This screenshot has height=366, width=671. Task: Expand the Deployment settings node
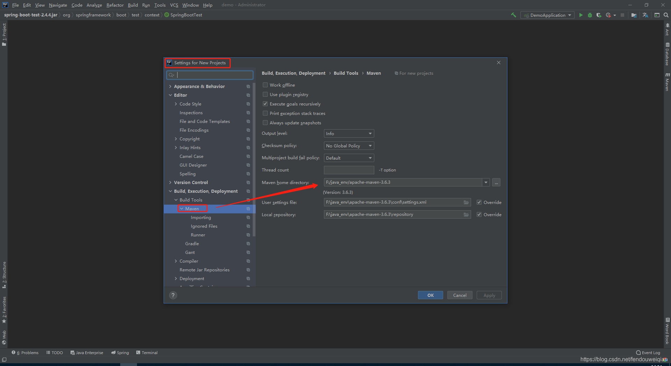coord(176,278)
